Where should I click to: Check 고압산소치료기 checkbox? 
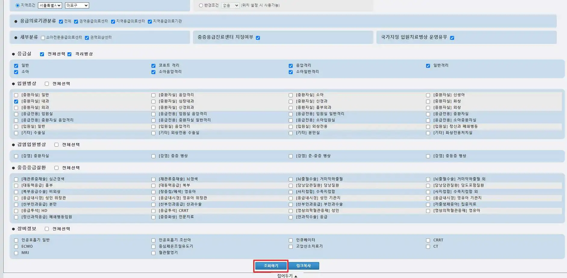[291, 246]
